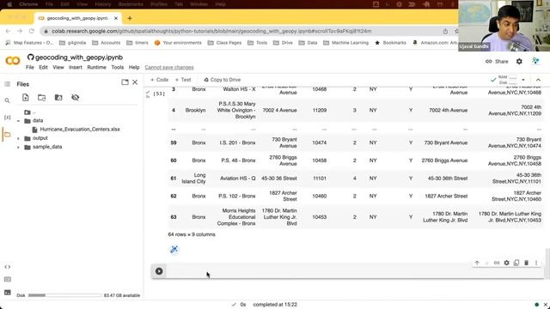Reload the browser page
The image size is (550, 309).
[32, 31]
